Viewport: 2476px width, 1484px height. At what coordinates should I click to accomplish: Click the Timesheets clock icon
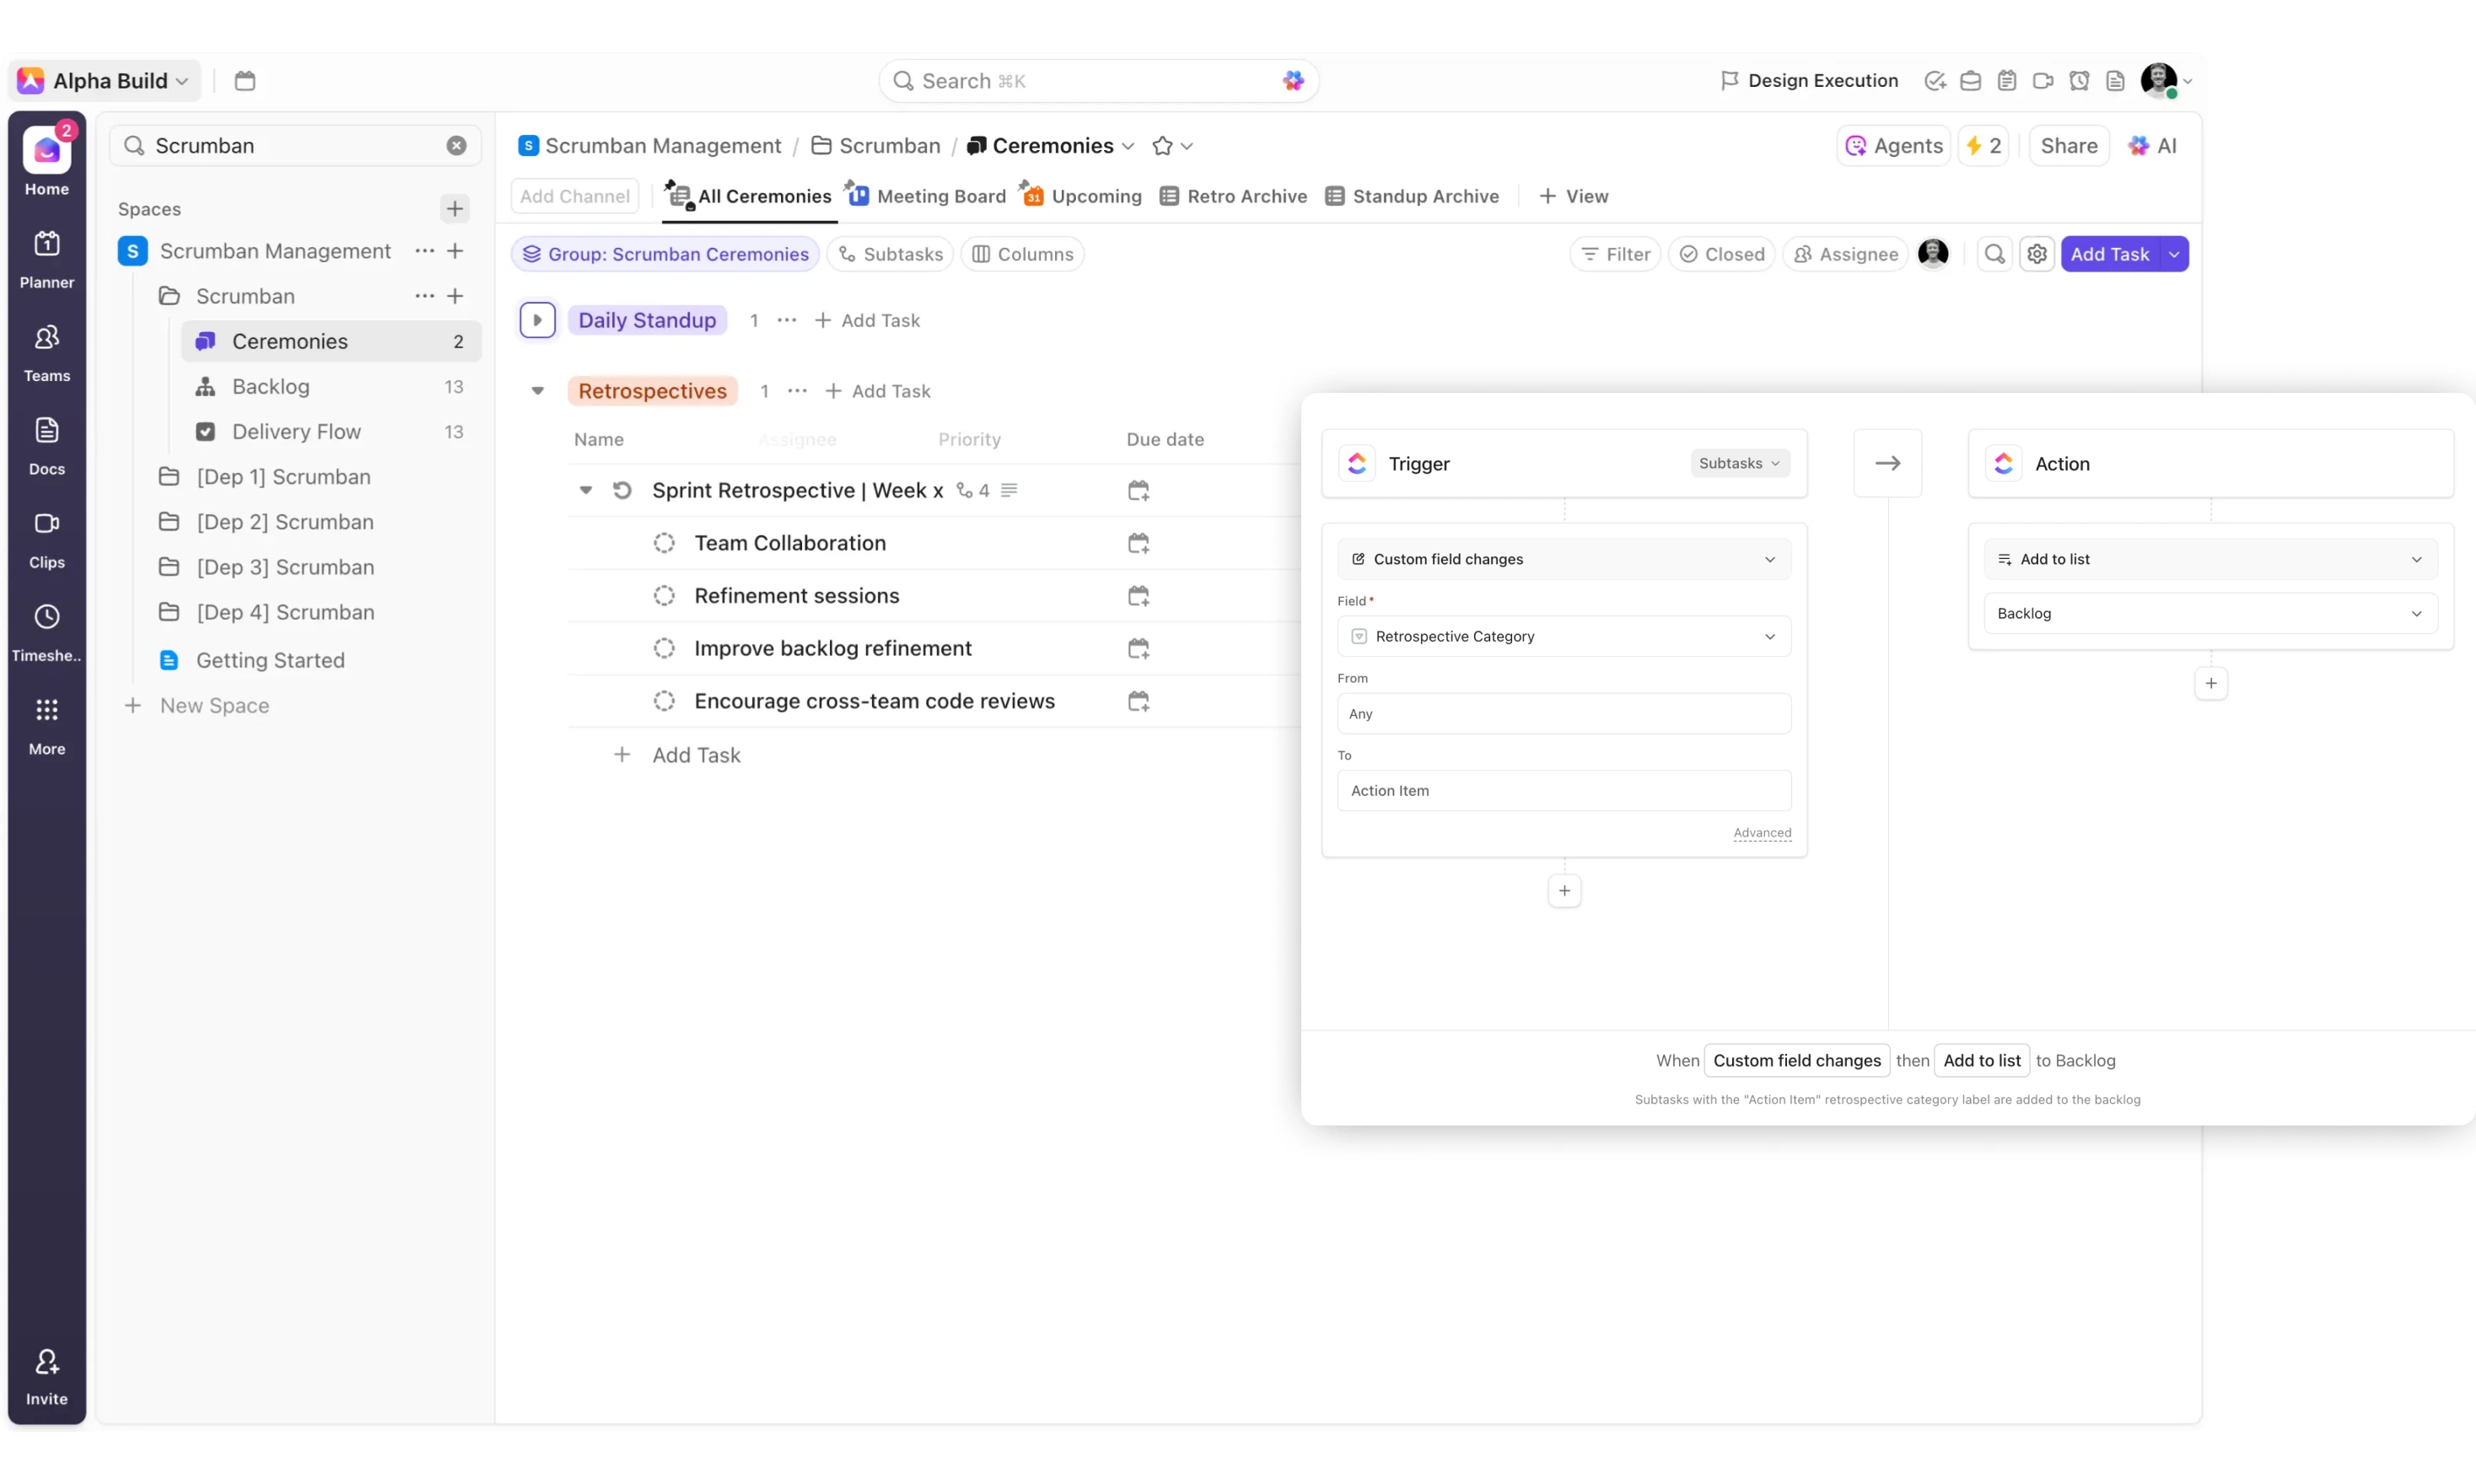pyautogui.click(x=46, y=617)
